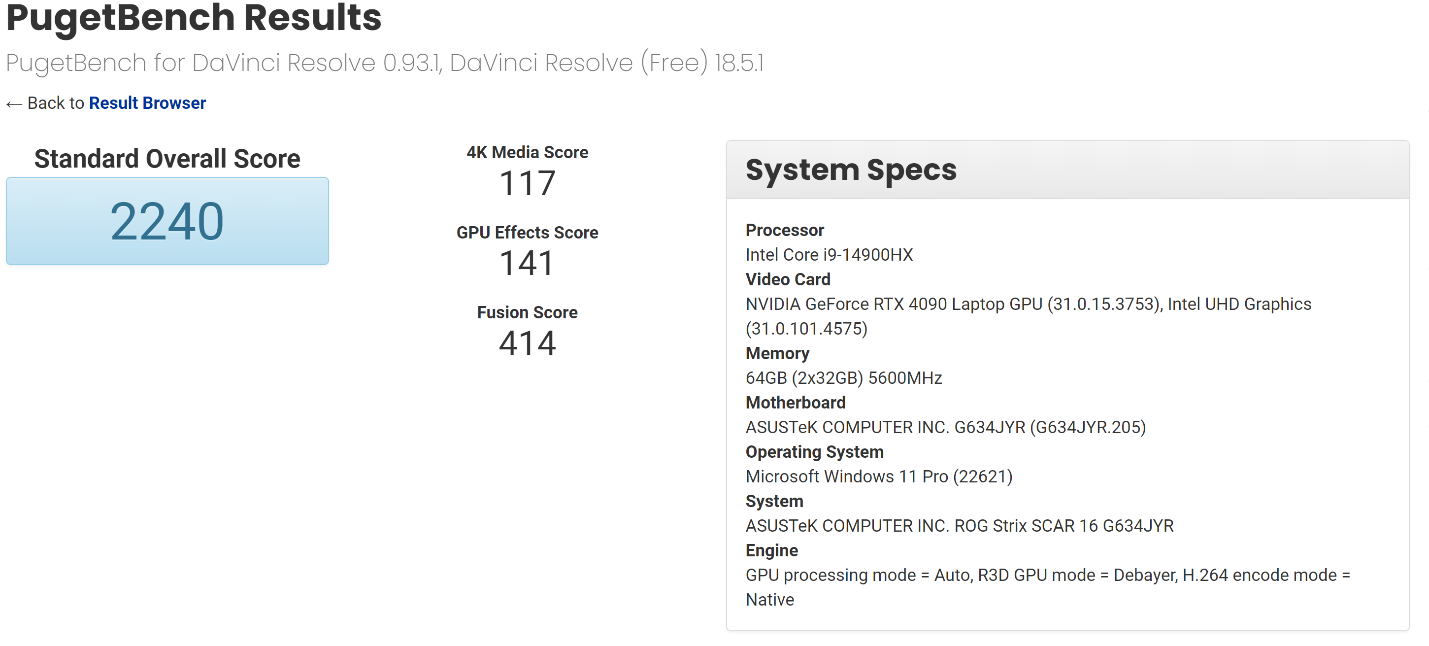This screenshot has height=646, width=1429.
Task: Click the 4K Media Score label
Action: (527, 152)
